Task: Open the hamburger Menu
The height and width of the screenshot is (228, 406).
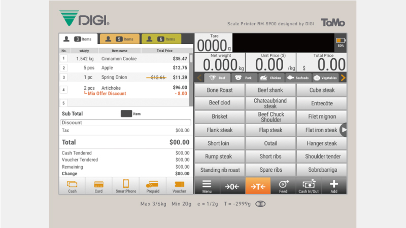Action: (207, 186)
